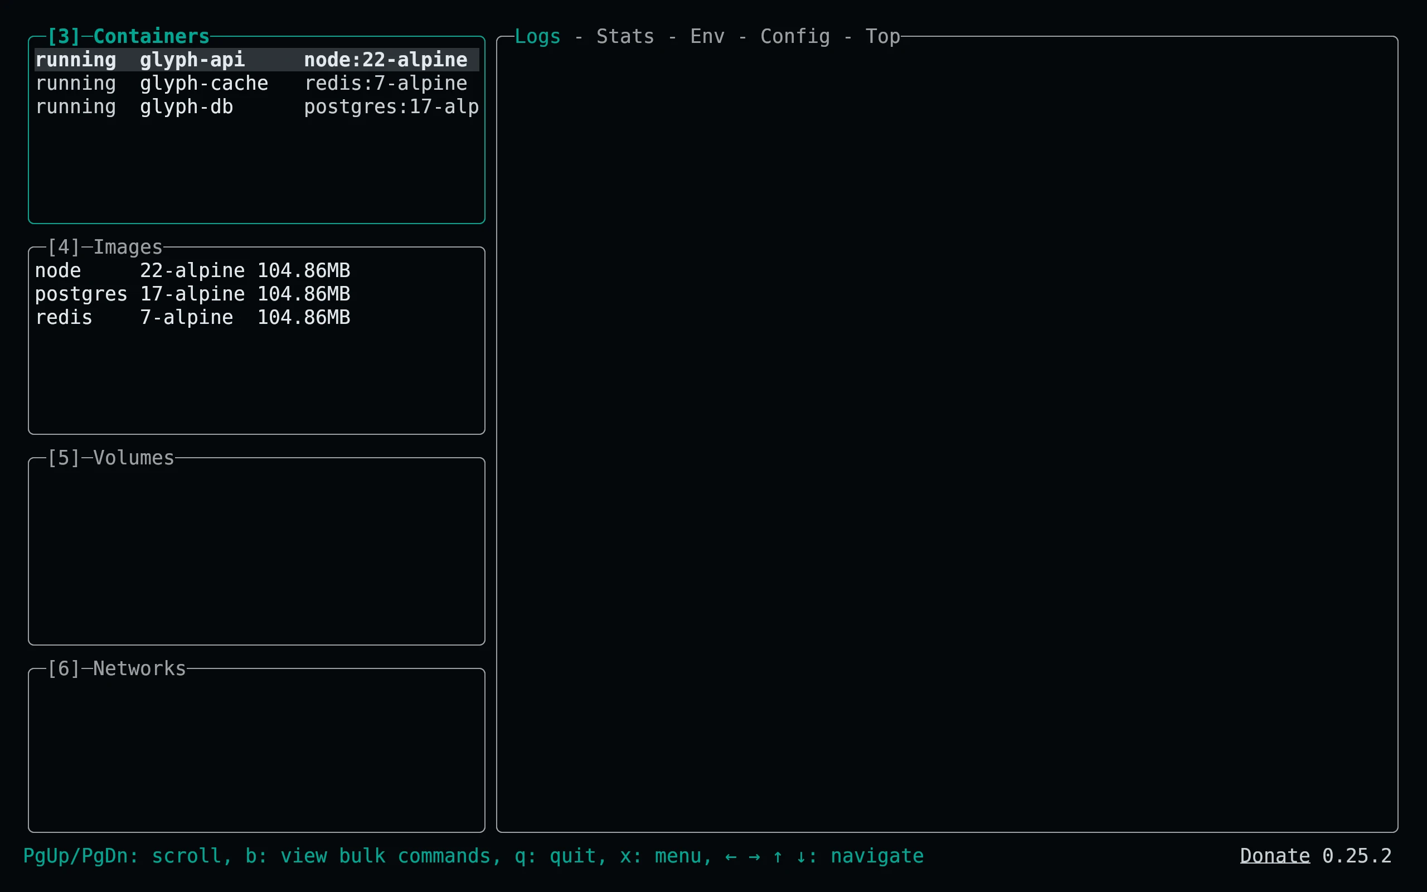Select the node 22-alpine image row
Viewport: 1427px width, 892px height.
[256, 270]
